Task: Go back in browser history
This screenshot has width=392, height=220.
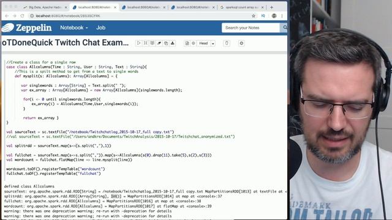Action: tap(7, 16)
